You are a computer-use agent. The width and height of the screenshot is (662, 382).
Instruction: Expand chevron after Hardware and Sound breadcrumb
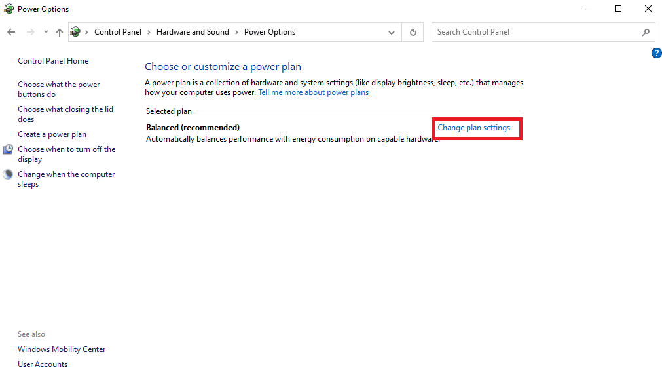pyautogui.click(x=236, y=32)
